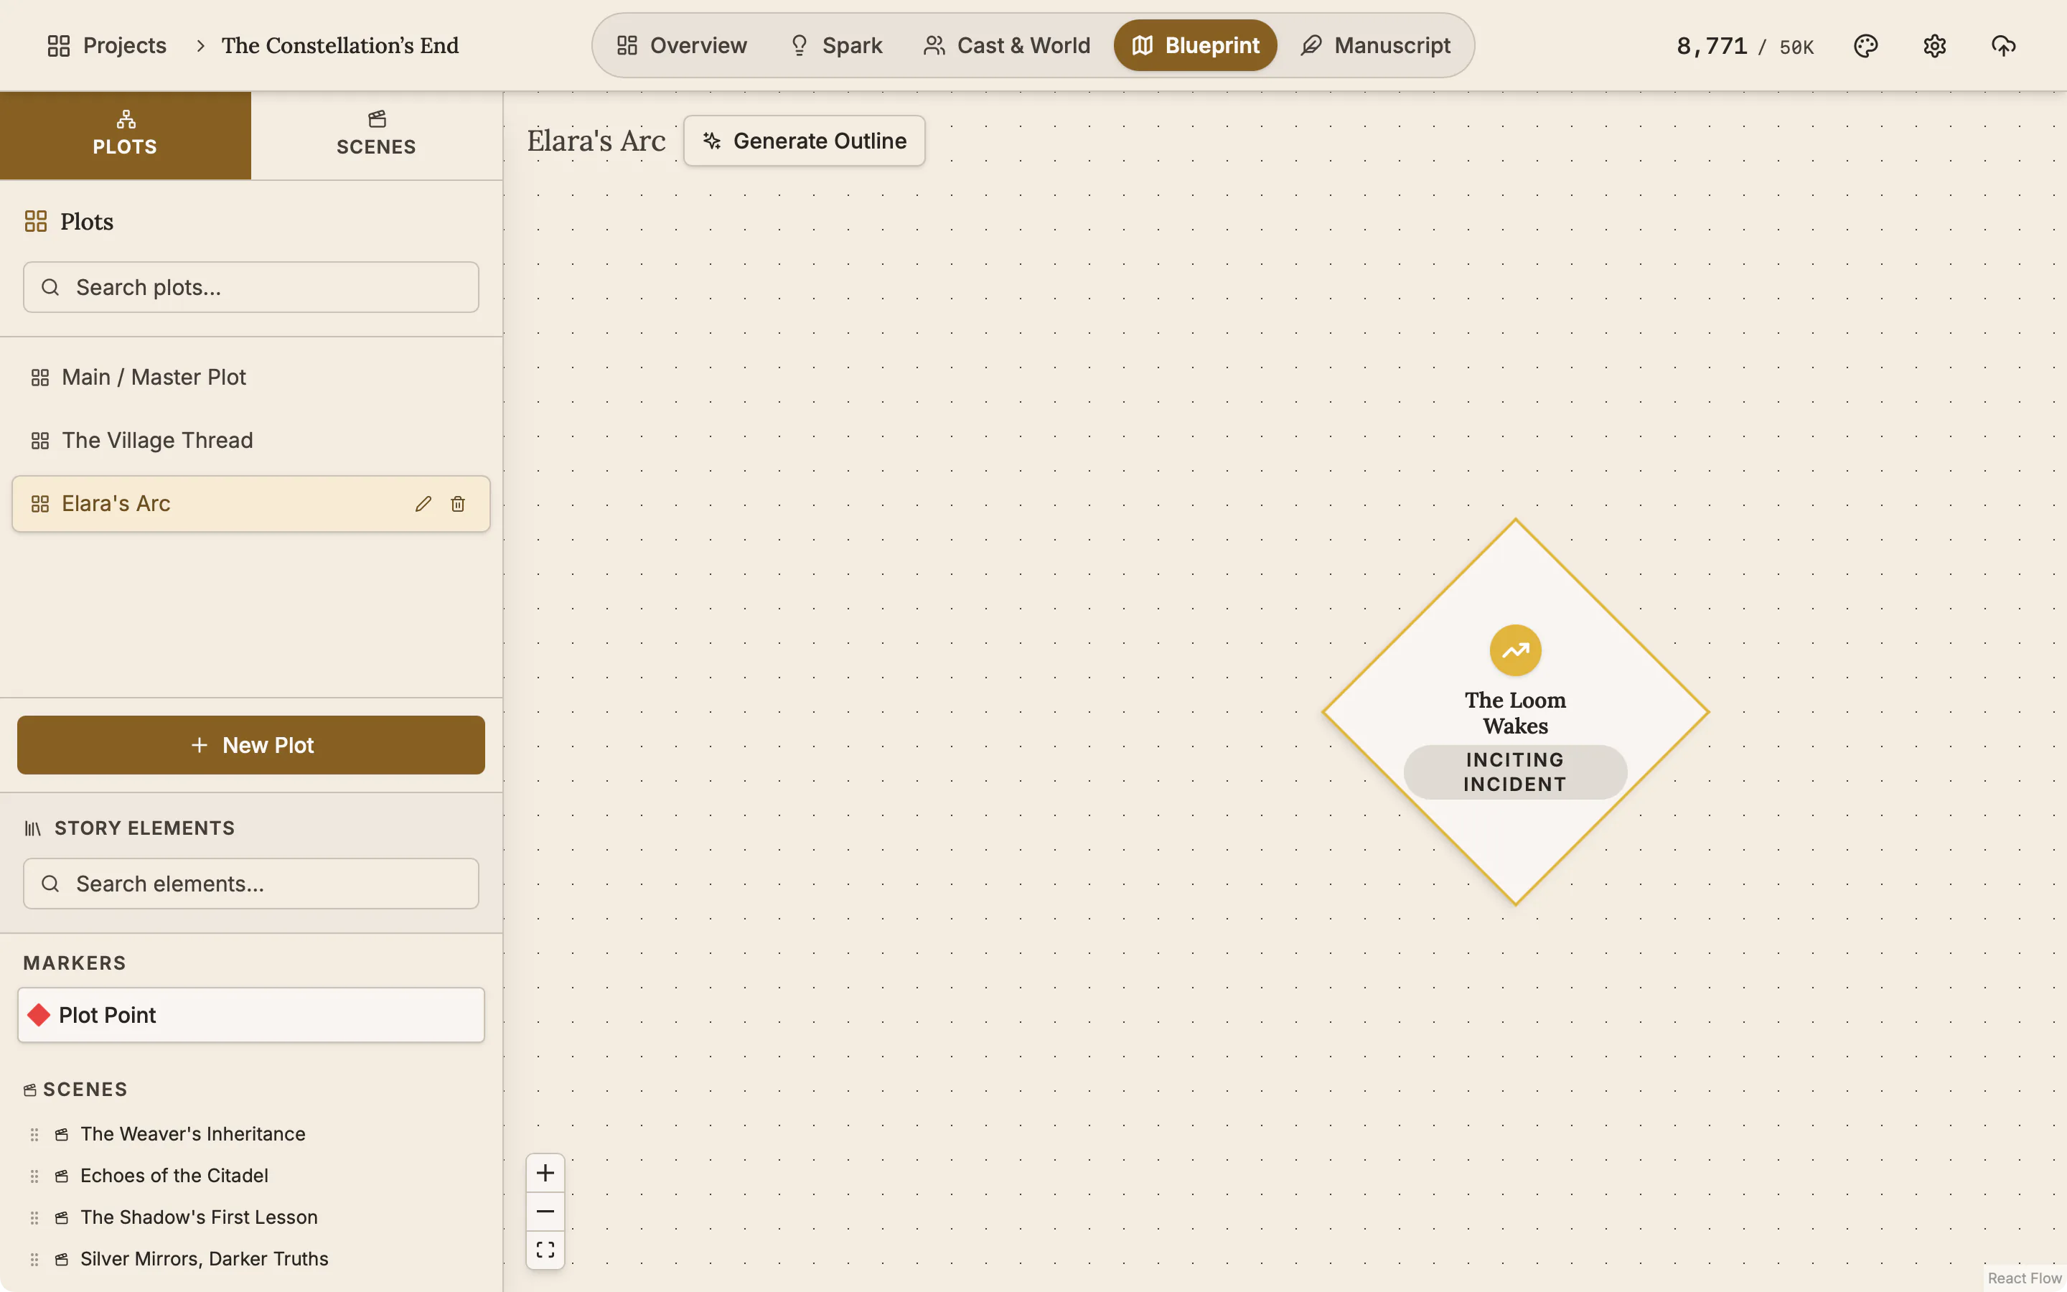Image resolution: width=2067 pixels, height=1292 pixels.
Task: Click the 8,771 / 50K word count
Action: [x=1744, y=46]
